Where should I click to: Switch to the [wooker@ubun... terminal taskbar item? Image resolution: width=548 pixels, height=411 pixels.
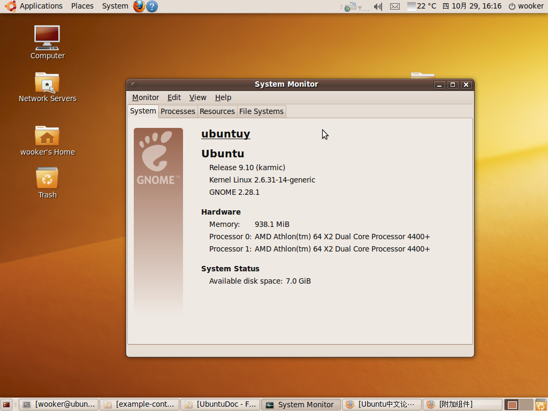59,405
